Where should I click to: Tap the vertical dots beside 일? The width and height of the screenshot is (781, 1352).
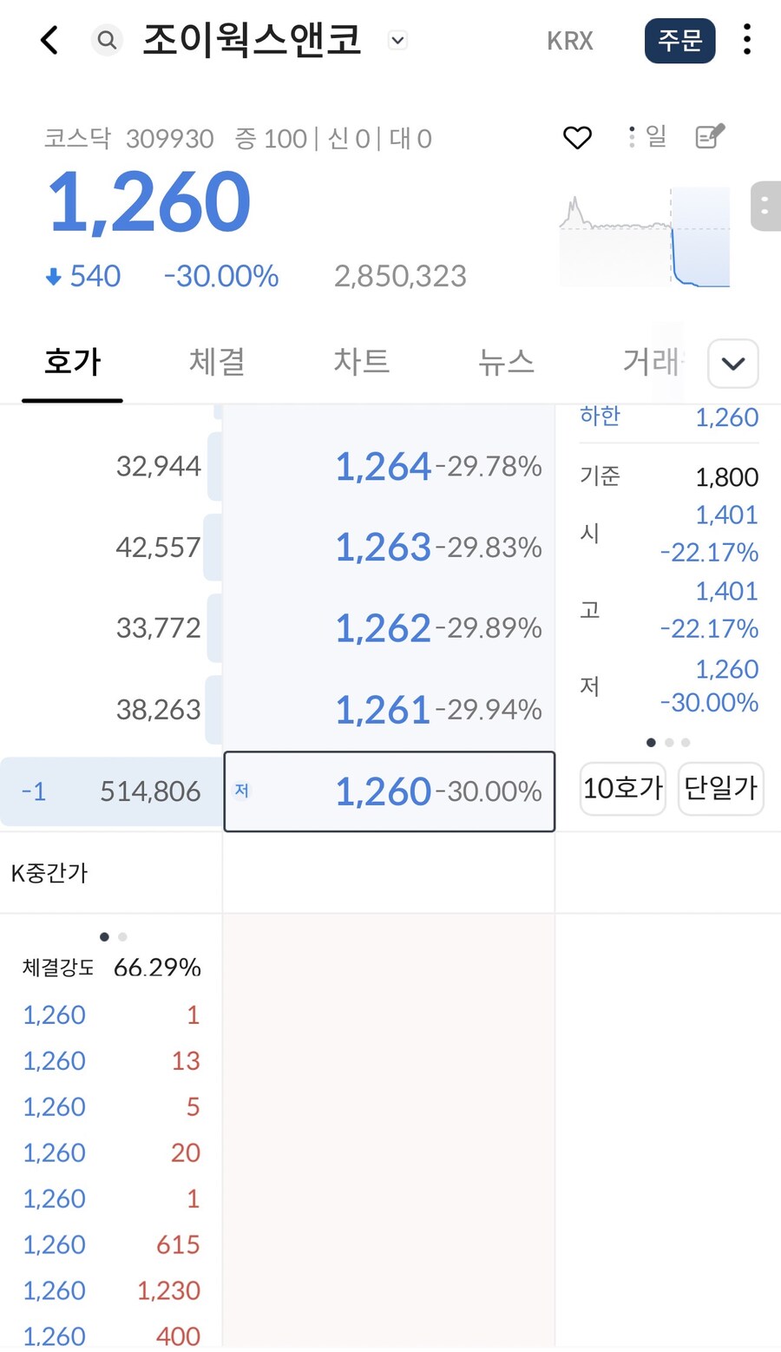631,136
